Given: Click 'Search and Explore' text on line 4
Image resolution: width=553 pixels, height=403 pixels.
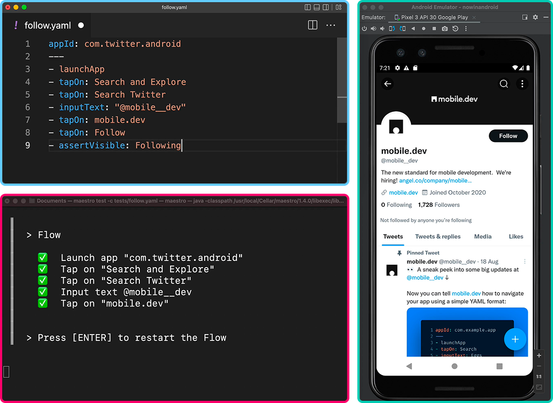Looking at the screenshot, I should (140, 82).
